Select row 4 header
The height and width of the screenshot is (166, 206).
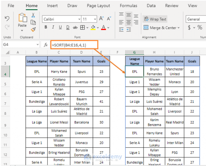coord(5,71)
